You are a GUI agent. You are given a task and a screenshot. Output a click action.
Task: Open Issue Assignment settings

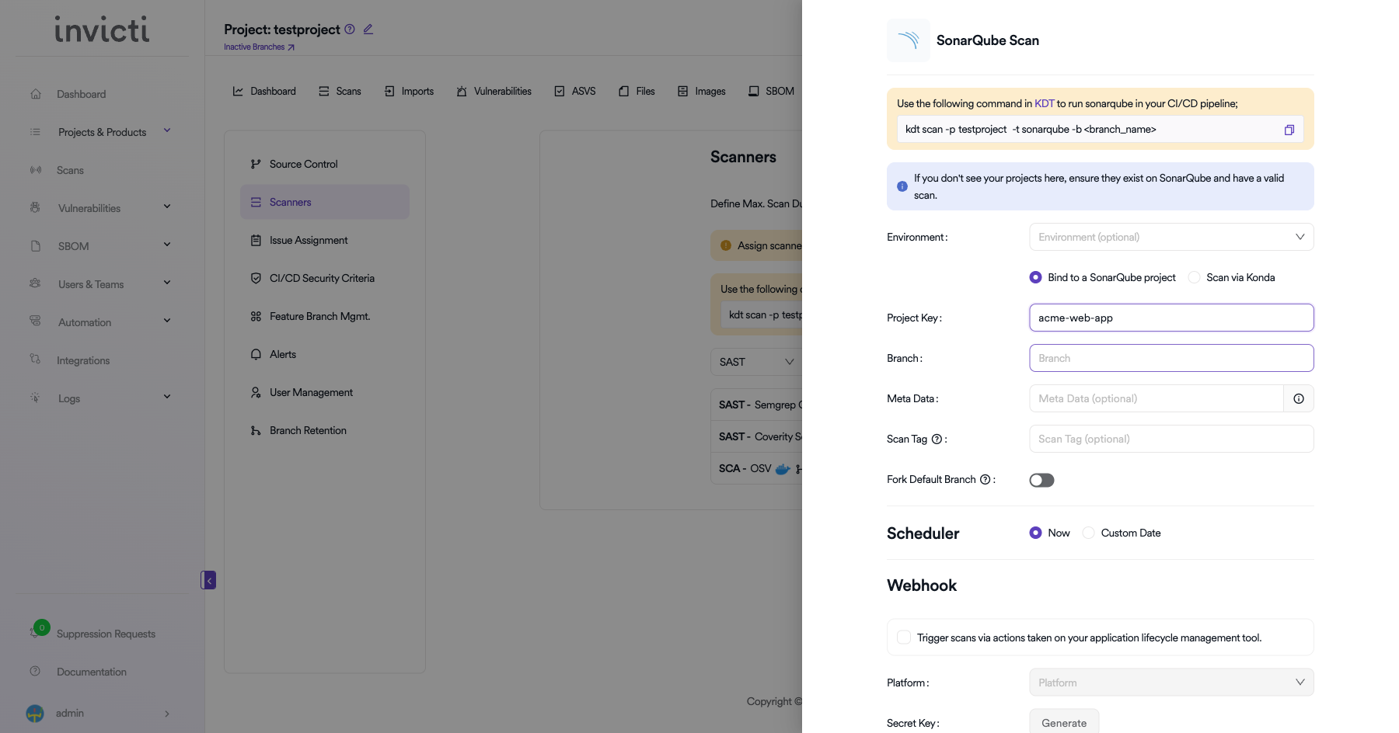(309, 241)
